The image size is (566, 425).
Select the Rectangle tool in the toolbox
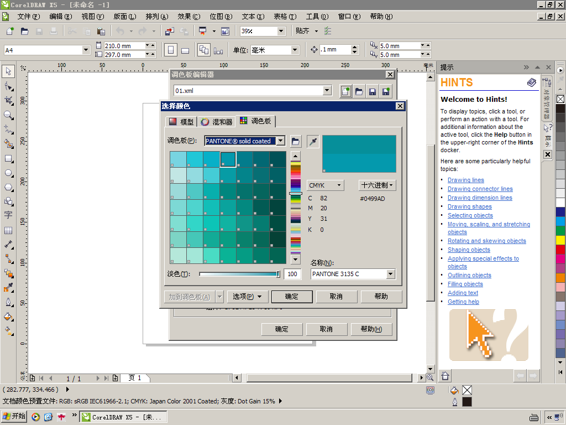8,159
